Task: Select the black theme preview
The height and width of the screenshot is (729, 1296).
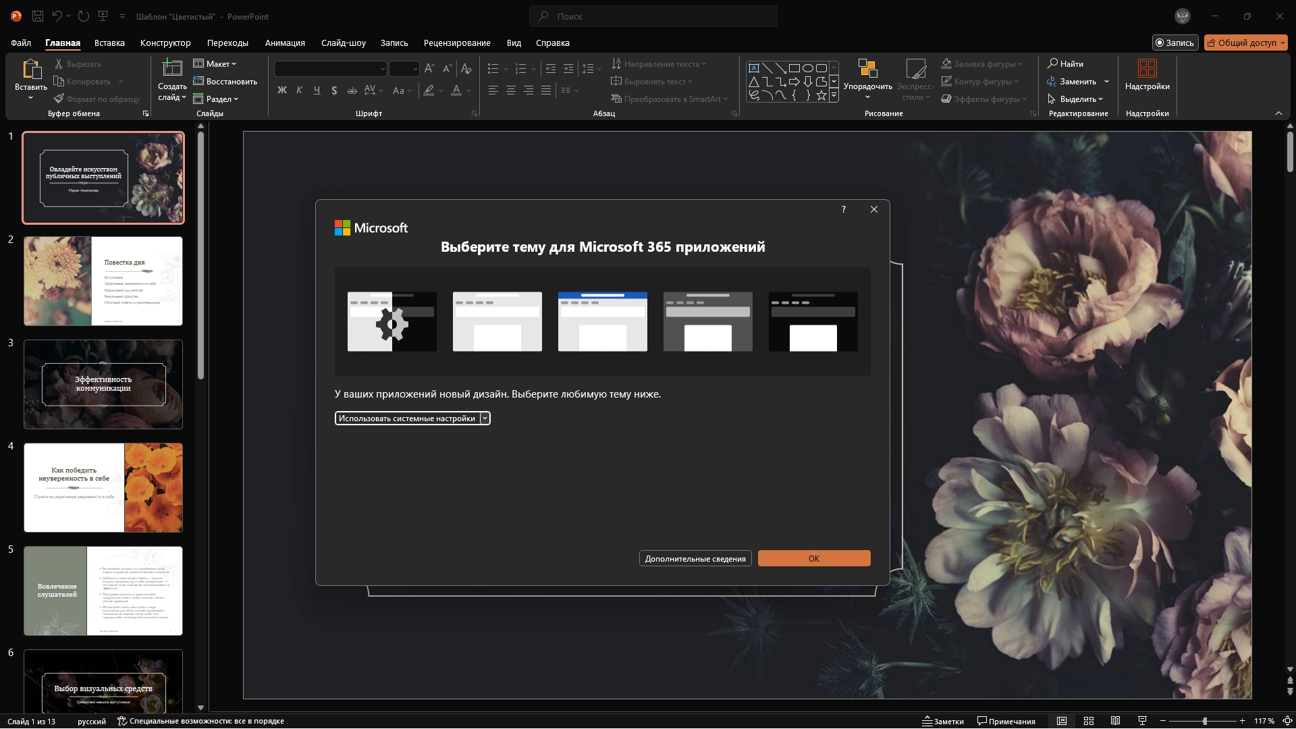Action: (x=813, y=321)
